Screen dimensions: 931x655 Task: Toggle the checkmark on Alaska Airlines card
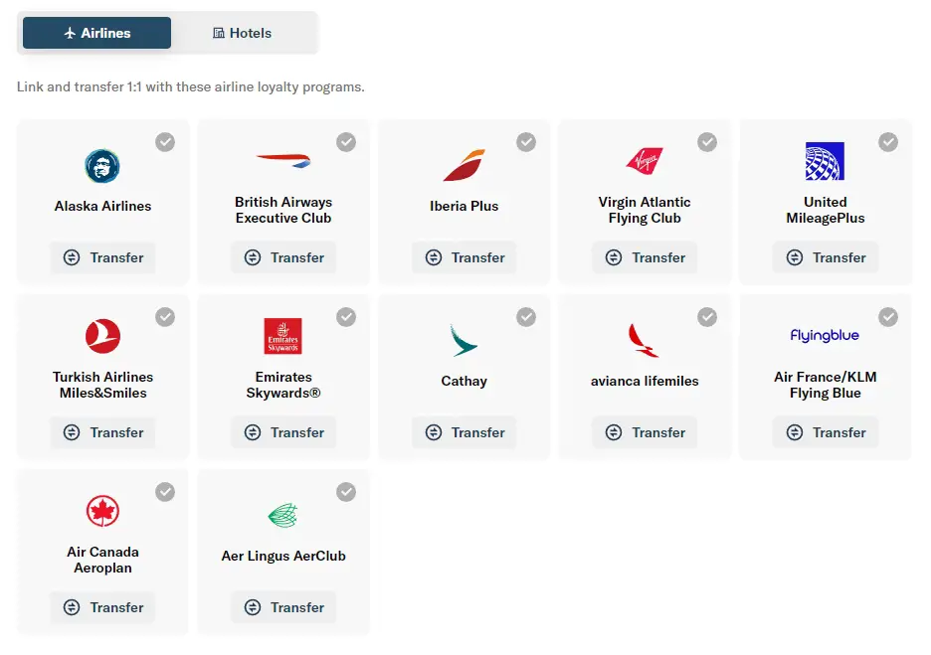(165, 142)
